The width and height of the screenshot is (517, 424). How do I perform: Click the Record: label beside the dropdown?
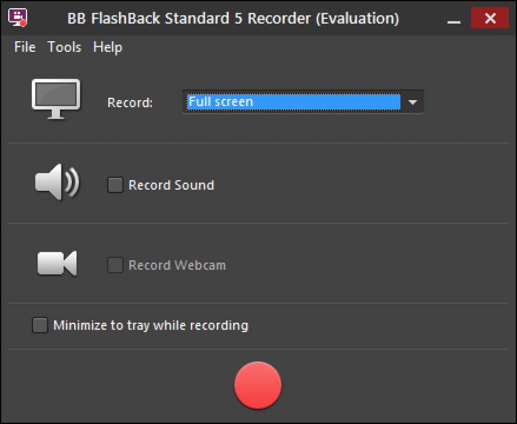point(130,103)
